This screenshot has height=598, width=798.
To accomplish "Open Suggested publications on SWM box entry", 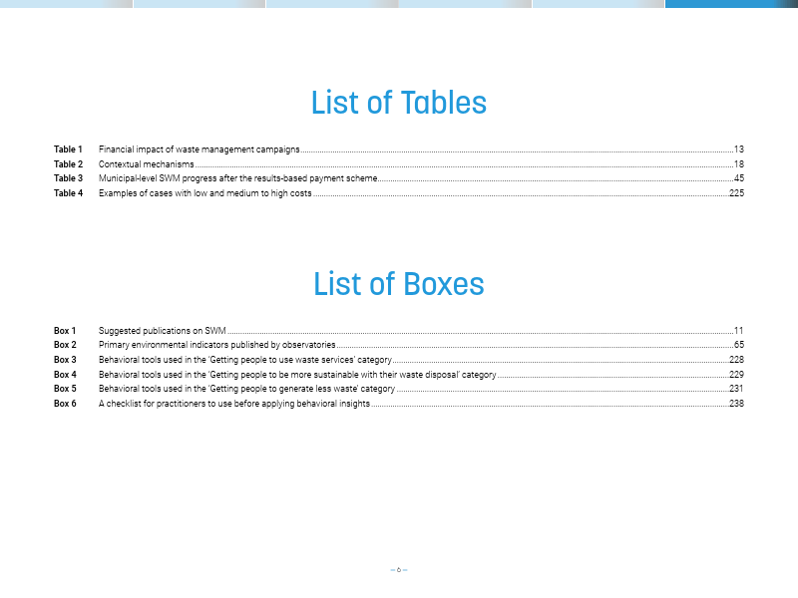I will tap(163, 330).
